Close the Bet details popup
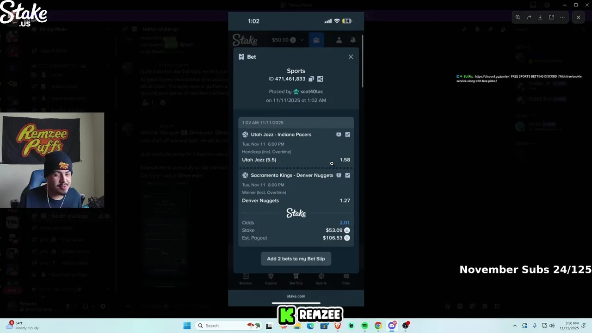Screen dimensions: 592x333 coord(351,56)
